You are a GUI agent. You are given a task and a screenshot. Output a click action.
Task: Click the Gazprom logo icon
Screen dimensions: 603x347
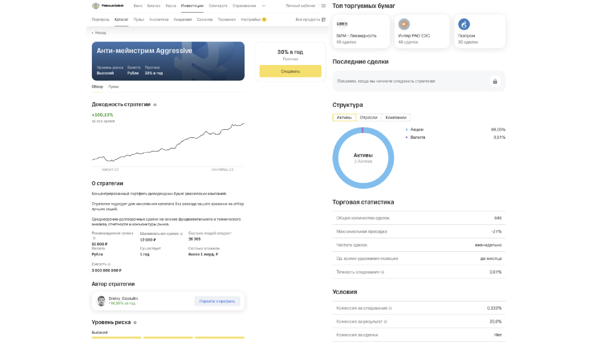(x=464, y=24)
